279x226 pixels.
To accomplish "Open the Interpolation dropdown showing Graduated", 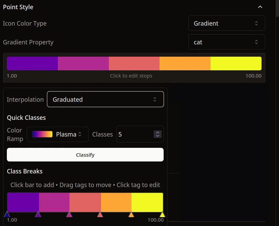I will (x=105, y=99).
